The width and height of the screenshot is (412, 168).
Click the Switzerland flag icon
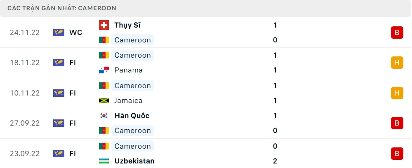click(104, 25)
